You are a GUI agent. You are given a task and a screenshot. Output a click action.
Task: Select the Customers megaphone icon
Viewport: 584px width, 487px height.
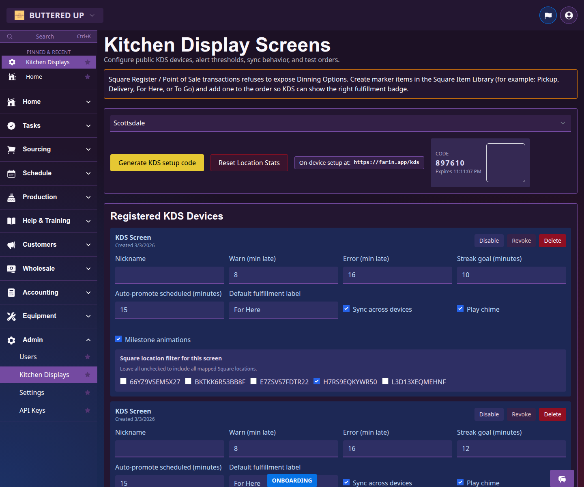(x=12, y=244)
